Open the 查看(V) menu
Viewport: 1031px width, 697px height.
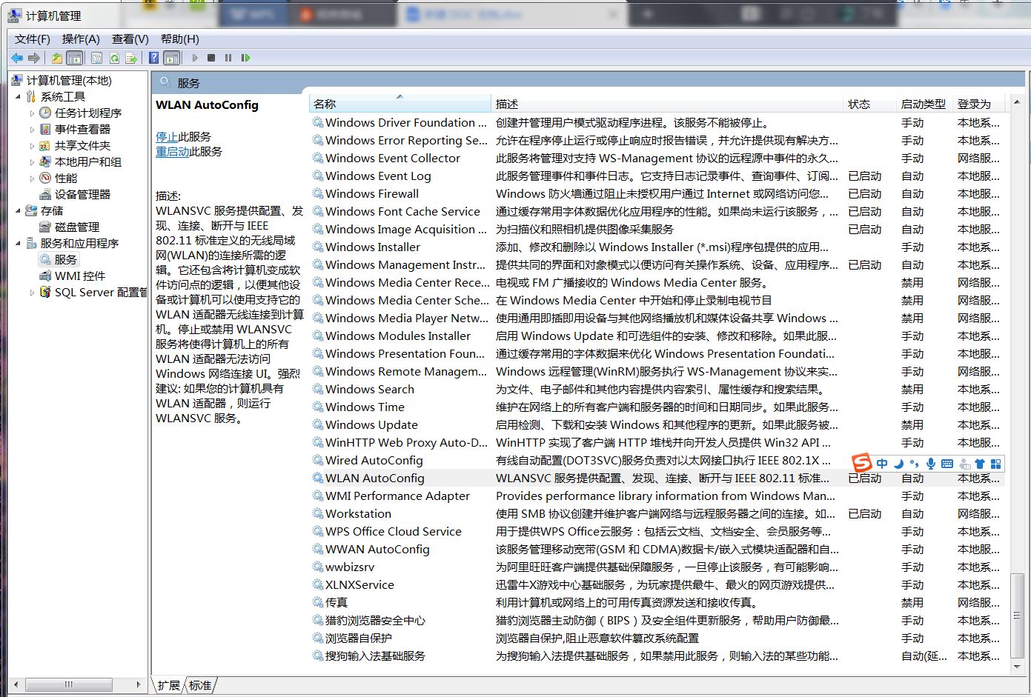click(129, 39)
